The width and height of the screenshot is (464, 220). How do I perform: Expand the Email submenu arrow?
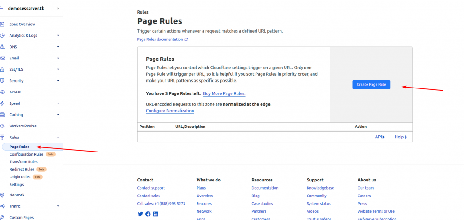[58, 59]
